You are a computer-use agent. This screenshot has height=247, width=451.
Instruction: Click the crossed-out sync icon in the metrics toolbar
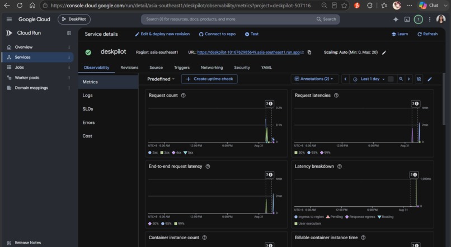[x=419, y=79]
